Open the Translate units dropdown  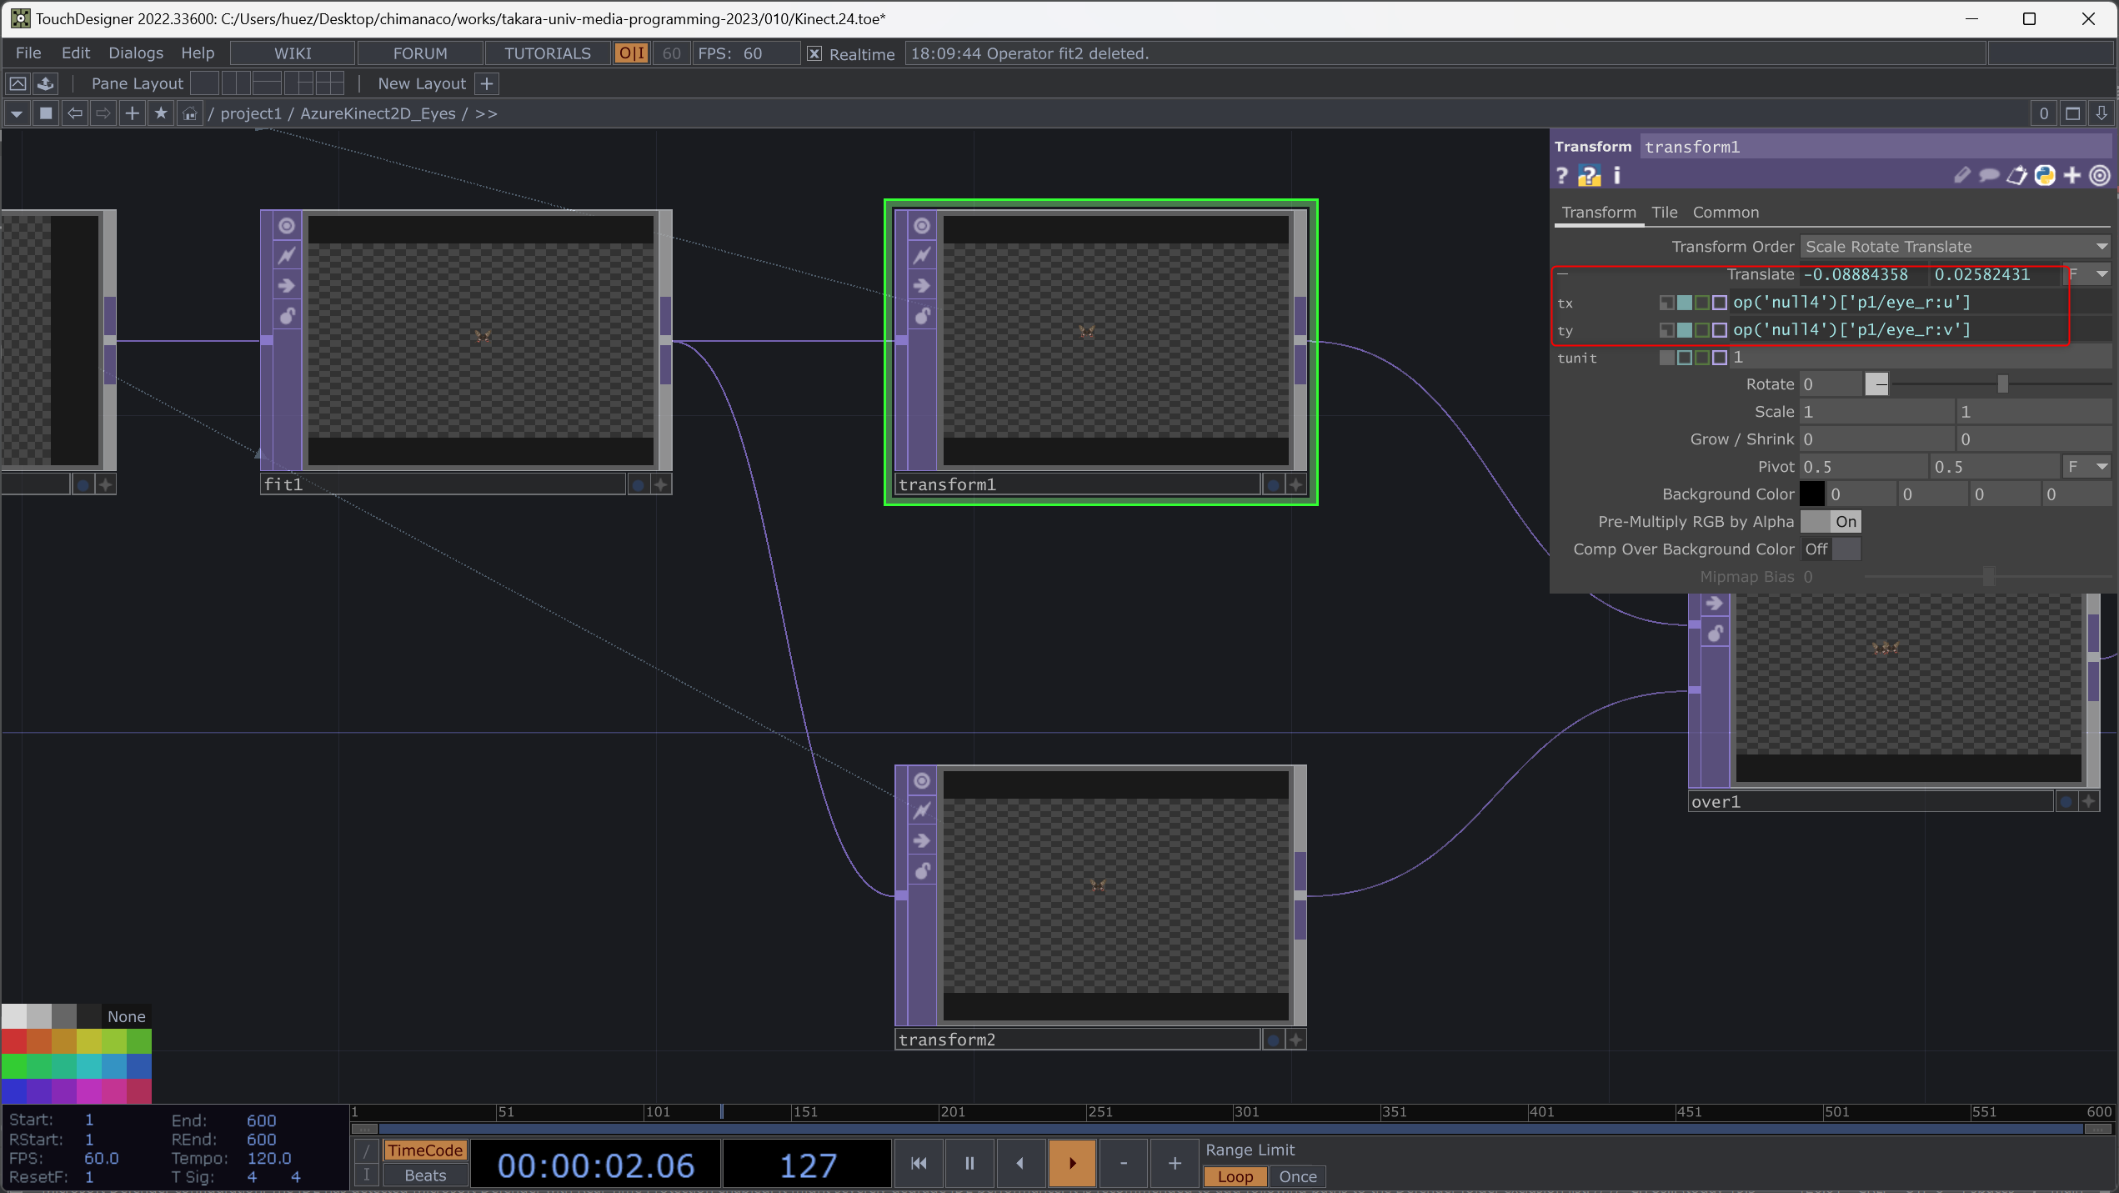coord(2088,274)
